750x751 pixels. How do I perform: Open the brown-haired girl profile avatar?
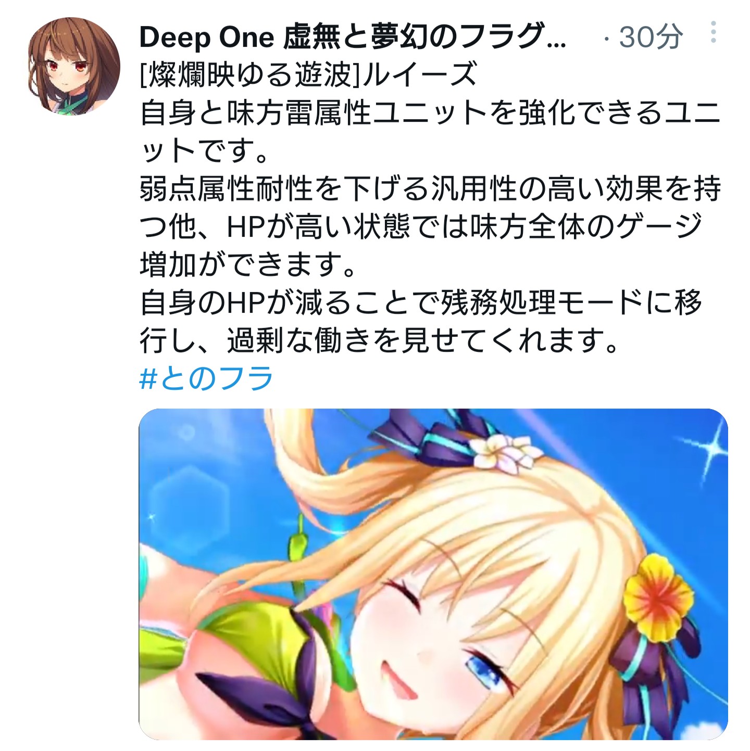point(73,66)
